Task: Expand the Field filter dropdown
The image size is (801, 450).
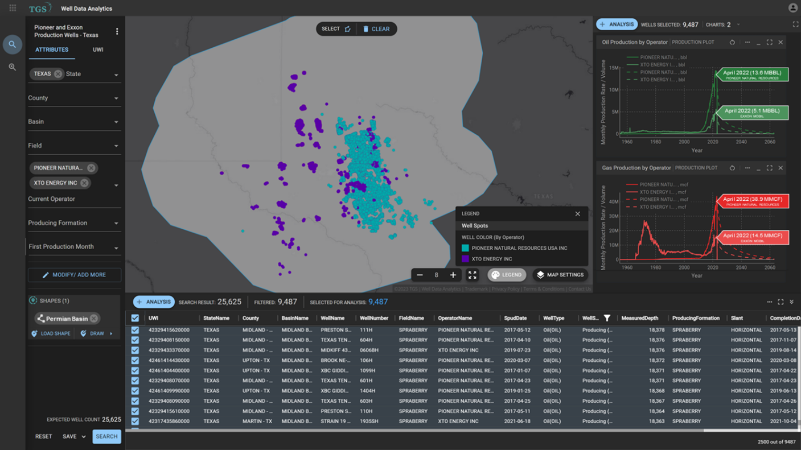Action: [x=116, y=146]
